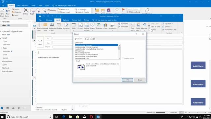
Task: Cancel the Object dialog
Action: click(x=140, y=80)
